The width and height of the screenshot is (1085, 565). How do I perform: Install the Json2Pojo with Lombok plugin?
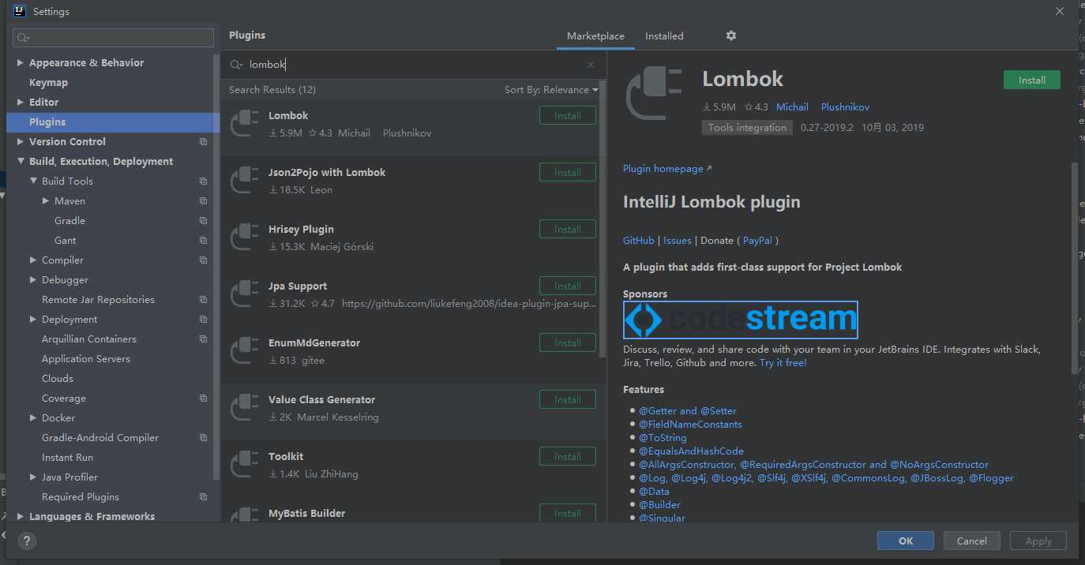pos(567,173)
